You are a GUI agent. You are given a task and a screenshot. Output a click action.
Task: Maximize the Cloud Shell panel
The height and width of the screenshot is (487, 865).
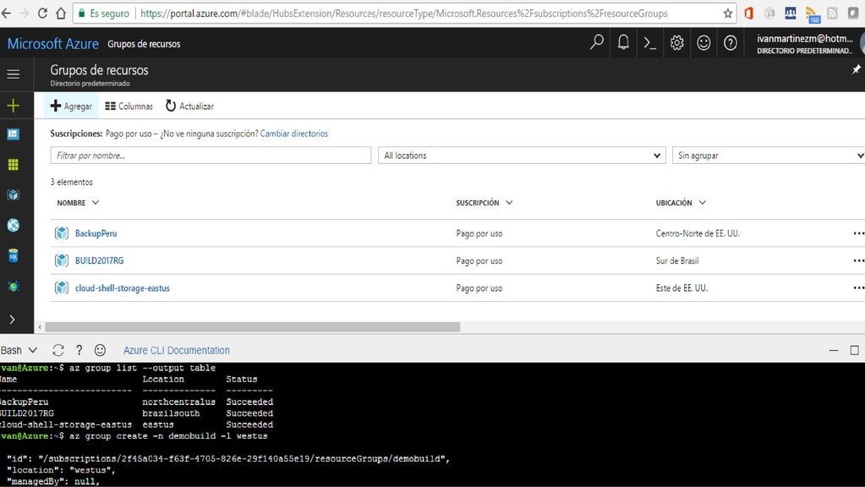pyautogui.click(x=855, y=350)
